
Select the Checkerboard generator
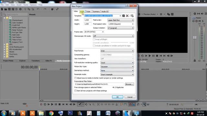tap(17, 20)
